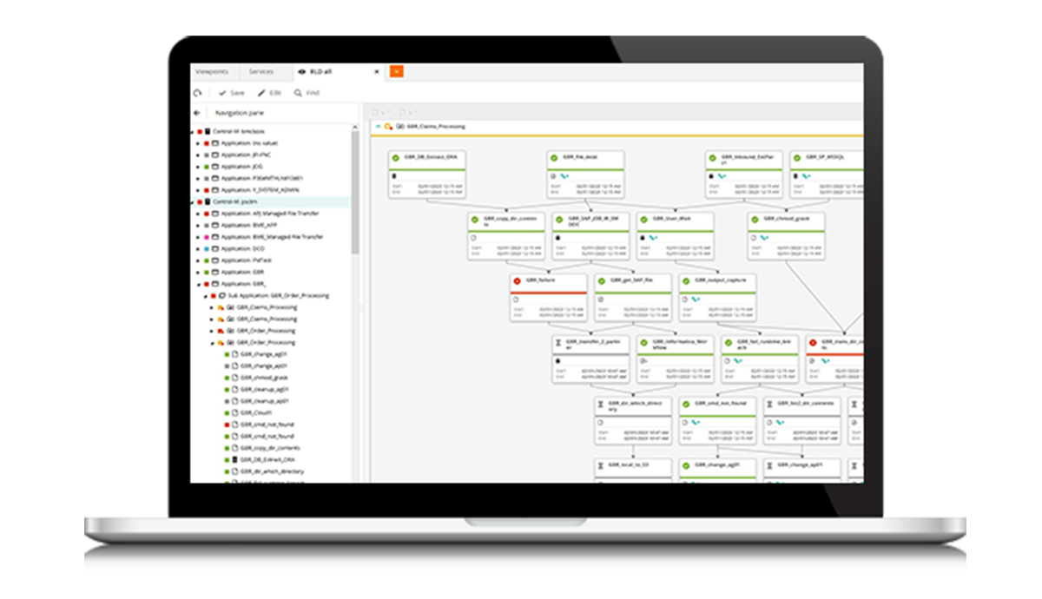The height and width of the screenshot is (599, 1042).
Task: Click the Edit pencil button
Action: (269, 93)
